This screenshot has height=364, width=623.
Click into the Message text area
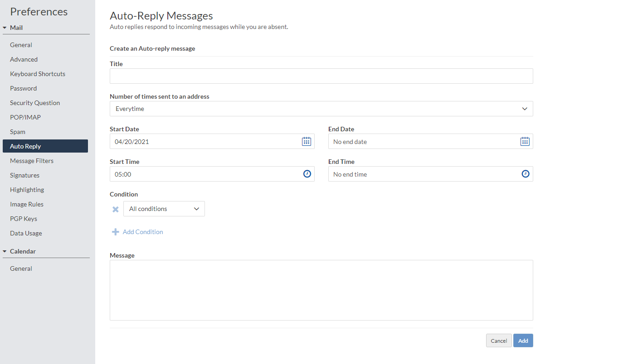pyautogui.click(x=321, y=290)
